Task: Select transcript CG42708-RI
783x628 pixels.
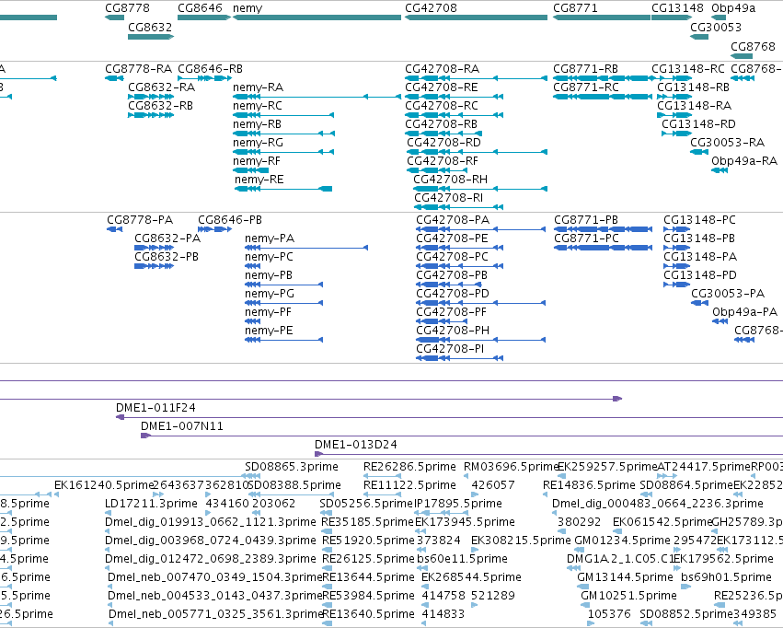Action: (x=448, y=198)
